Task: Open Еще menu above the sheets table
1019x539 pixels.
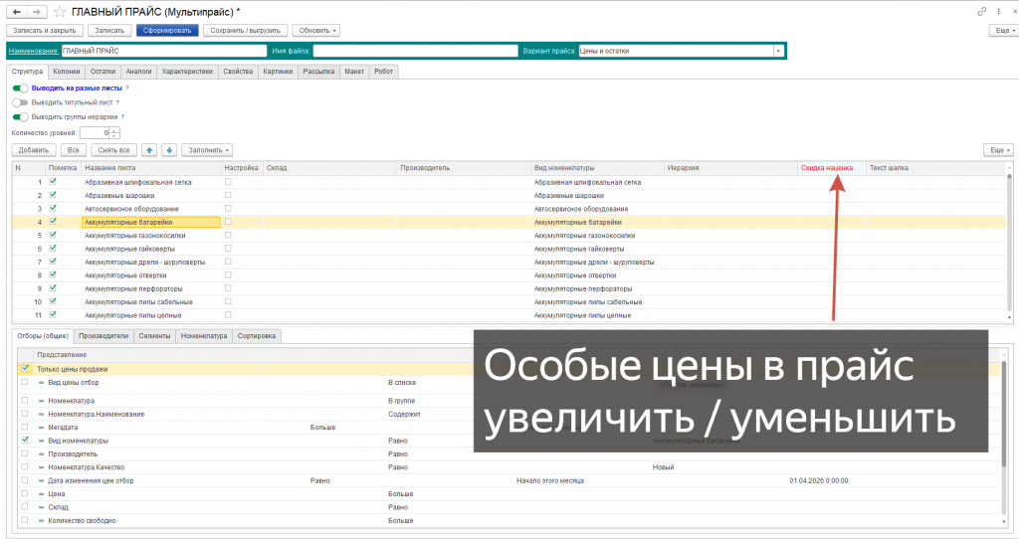Action: (999, 150)
